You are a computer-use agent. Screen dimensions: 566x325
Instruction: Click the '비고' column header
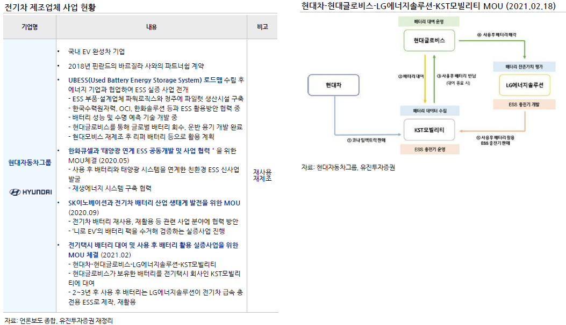262,27
